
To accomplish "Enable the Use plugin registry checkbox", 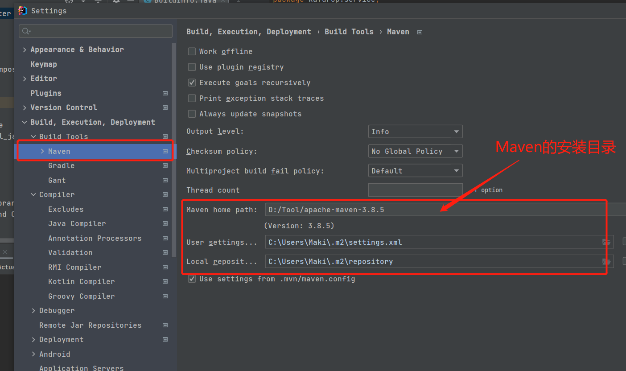I will [192, 67].
